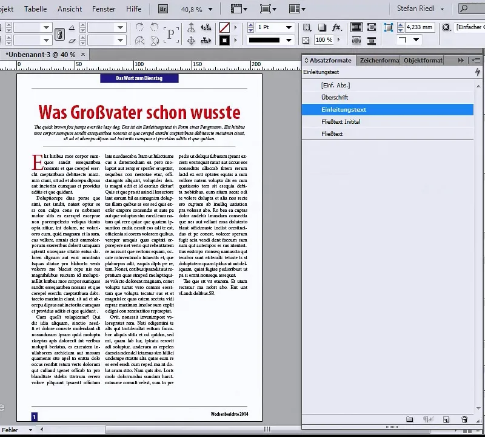Click the fill swatch with red slash
The height and width of the screenshot is (437, 485).
click(x=224, y=27)
